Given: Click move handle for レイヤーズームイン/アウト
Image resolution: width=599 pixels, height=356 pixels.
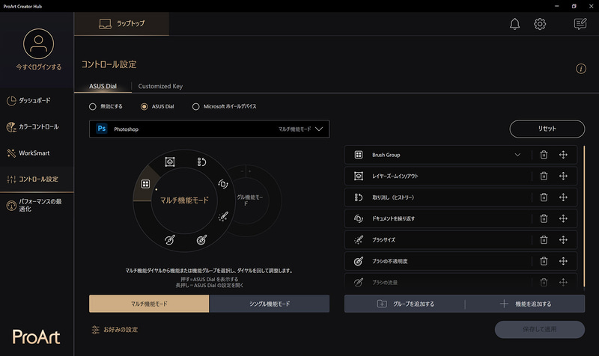Looking at the screenshot, I should 563,176.
